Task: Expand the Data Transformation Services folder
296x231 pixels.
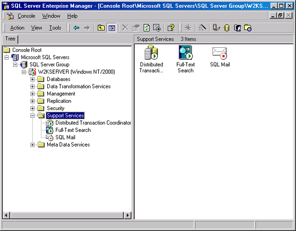Action: [x=32, y=87]
